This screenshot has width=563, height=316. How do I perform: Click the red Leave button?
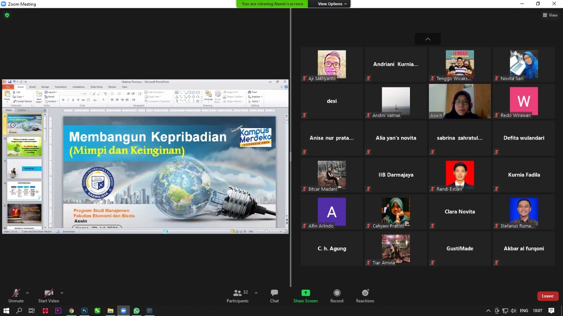(548, 296)
